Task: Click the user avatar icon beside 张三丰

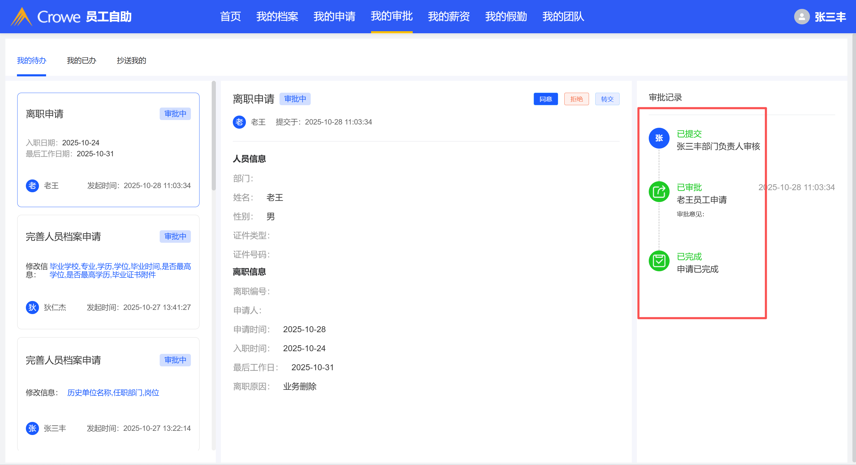Action: (x=802, y=17)
